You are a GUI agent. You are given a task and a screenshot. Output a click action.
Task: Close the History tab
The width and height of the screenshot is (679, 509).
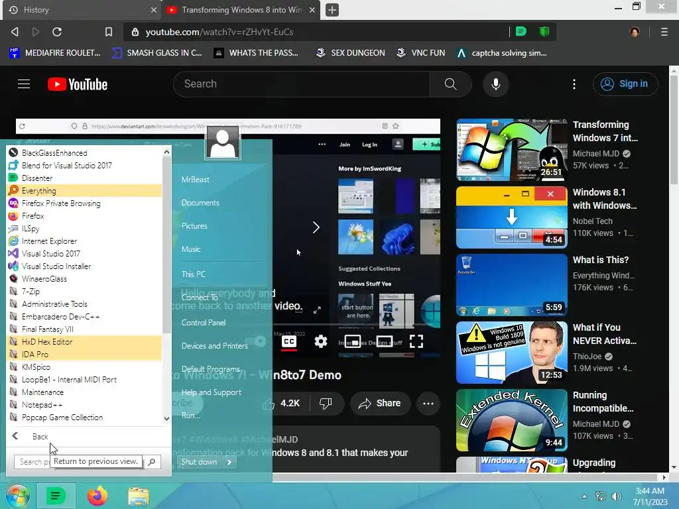(x=153, y=10)
